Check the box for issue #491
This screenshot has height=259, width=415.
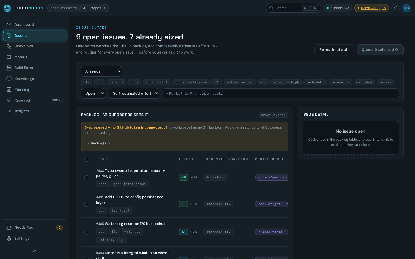(87, 204)
